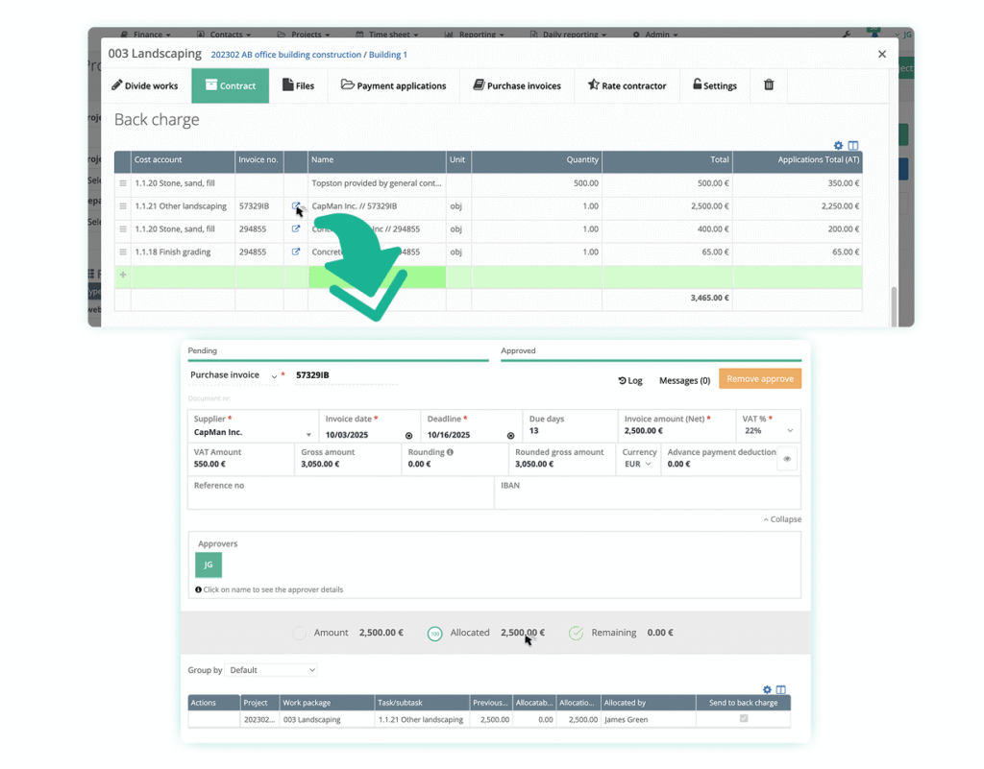
Task: Grab the row handle icon for 1.1.21 Other landscaping
Action: (123, 205)
